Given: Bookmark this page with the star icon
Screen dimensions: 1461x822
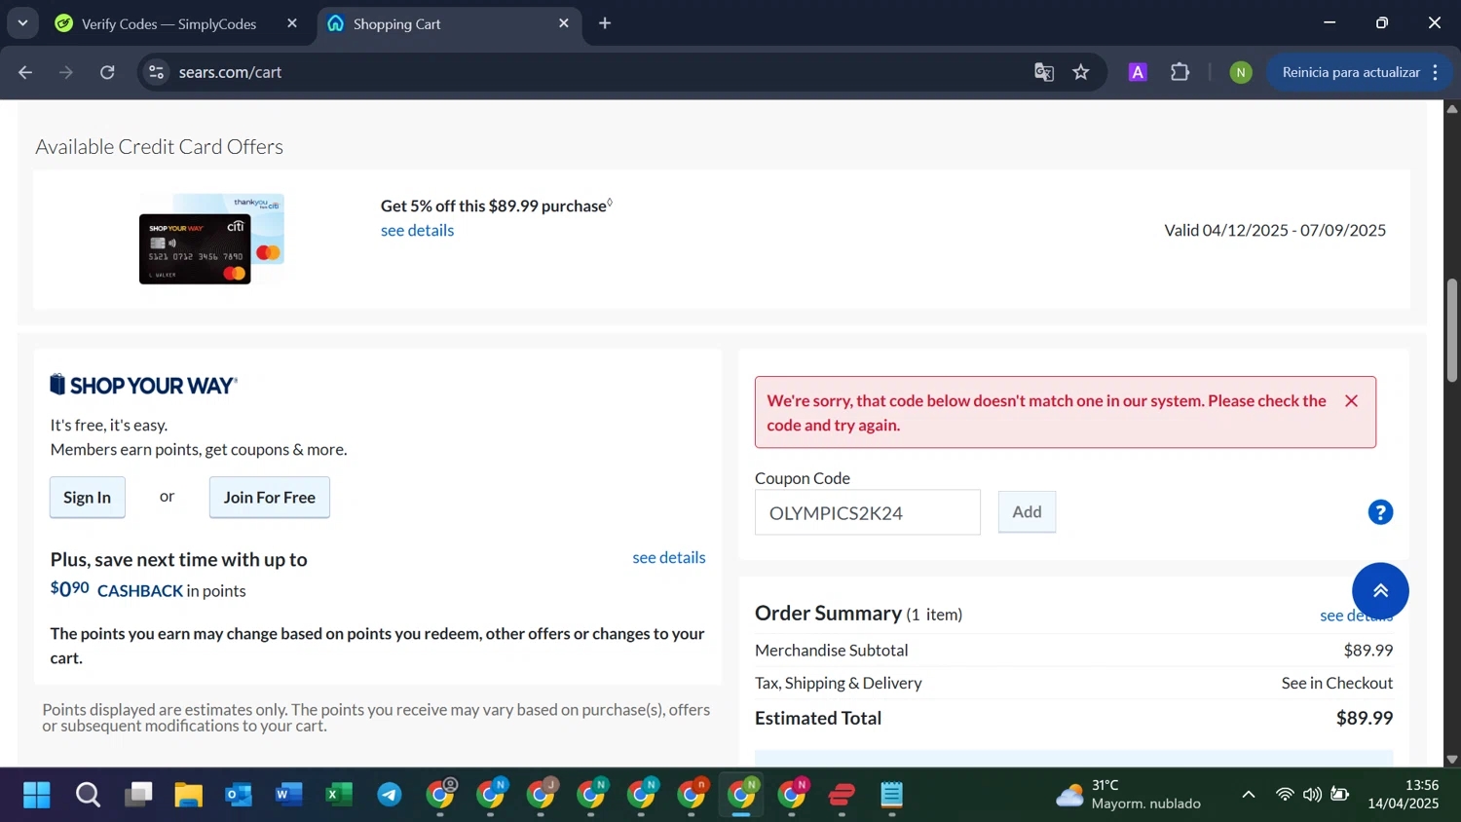Looking at the screenshot, I should [x=1081, y=72].
